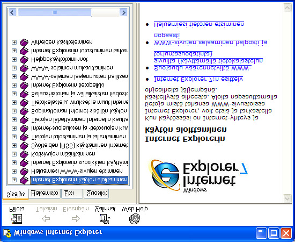The image size is (295, 242).
Task: Select the book icon for Haluamiesi WWW-sivujen etsiminen
Action: 24,171
